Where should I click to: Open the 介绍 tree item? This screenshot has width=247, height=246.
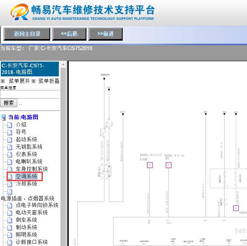pos(21,125)
